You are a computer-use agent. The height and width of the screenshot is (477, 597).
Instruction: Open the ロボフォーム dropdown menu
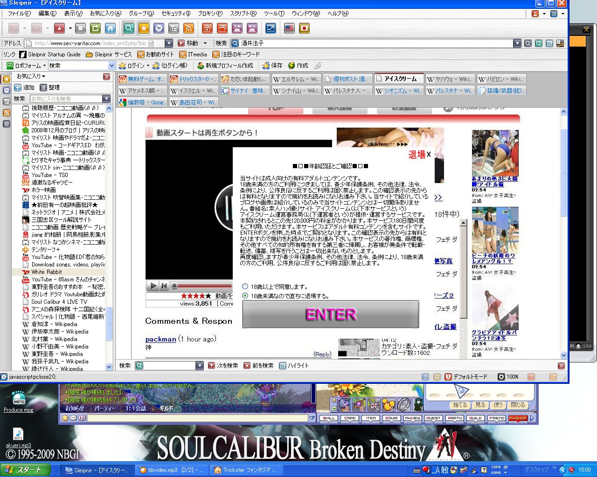pyautogui.click(x=26, y=66)
